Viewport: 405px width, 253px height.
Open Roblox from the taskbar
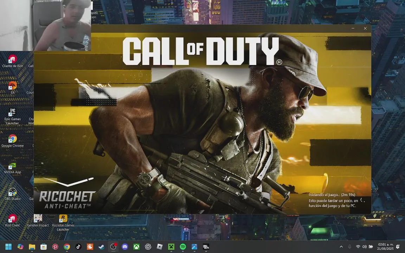(160, 247)
